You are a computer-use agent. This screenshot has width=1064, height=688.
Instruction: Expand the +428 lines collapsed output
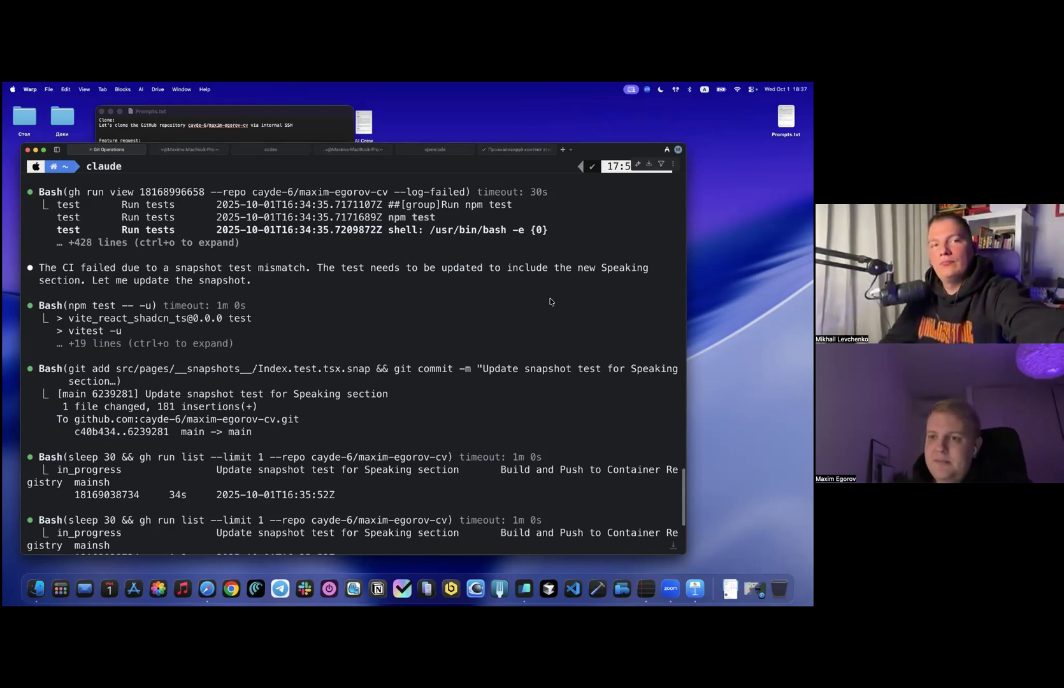148,243
